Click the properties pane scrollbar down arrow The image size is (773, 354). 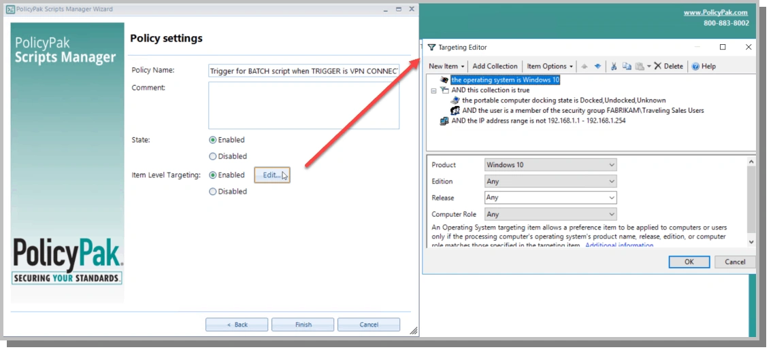(x=751, y=242)
